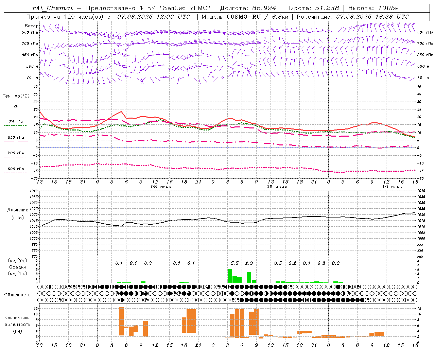Click the 10 июня date label

pyautogui.click(x=392, y=187)
